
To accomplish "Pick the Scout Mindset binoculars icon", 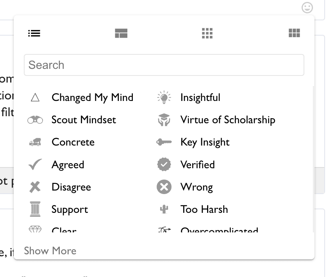I will 35,120.
